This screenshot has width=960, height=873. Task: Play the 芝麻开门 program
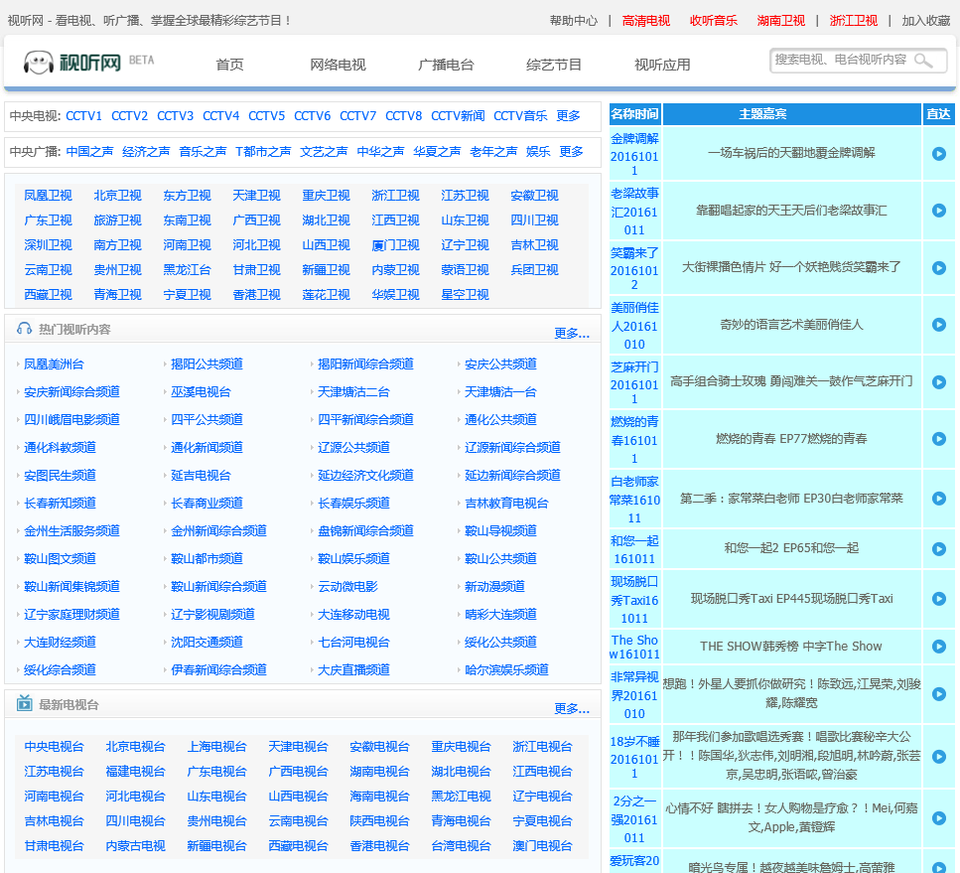point(938,382)
